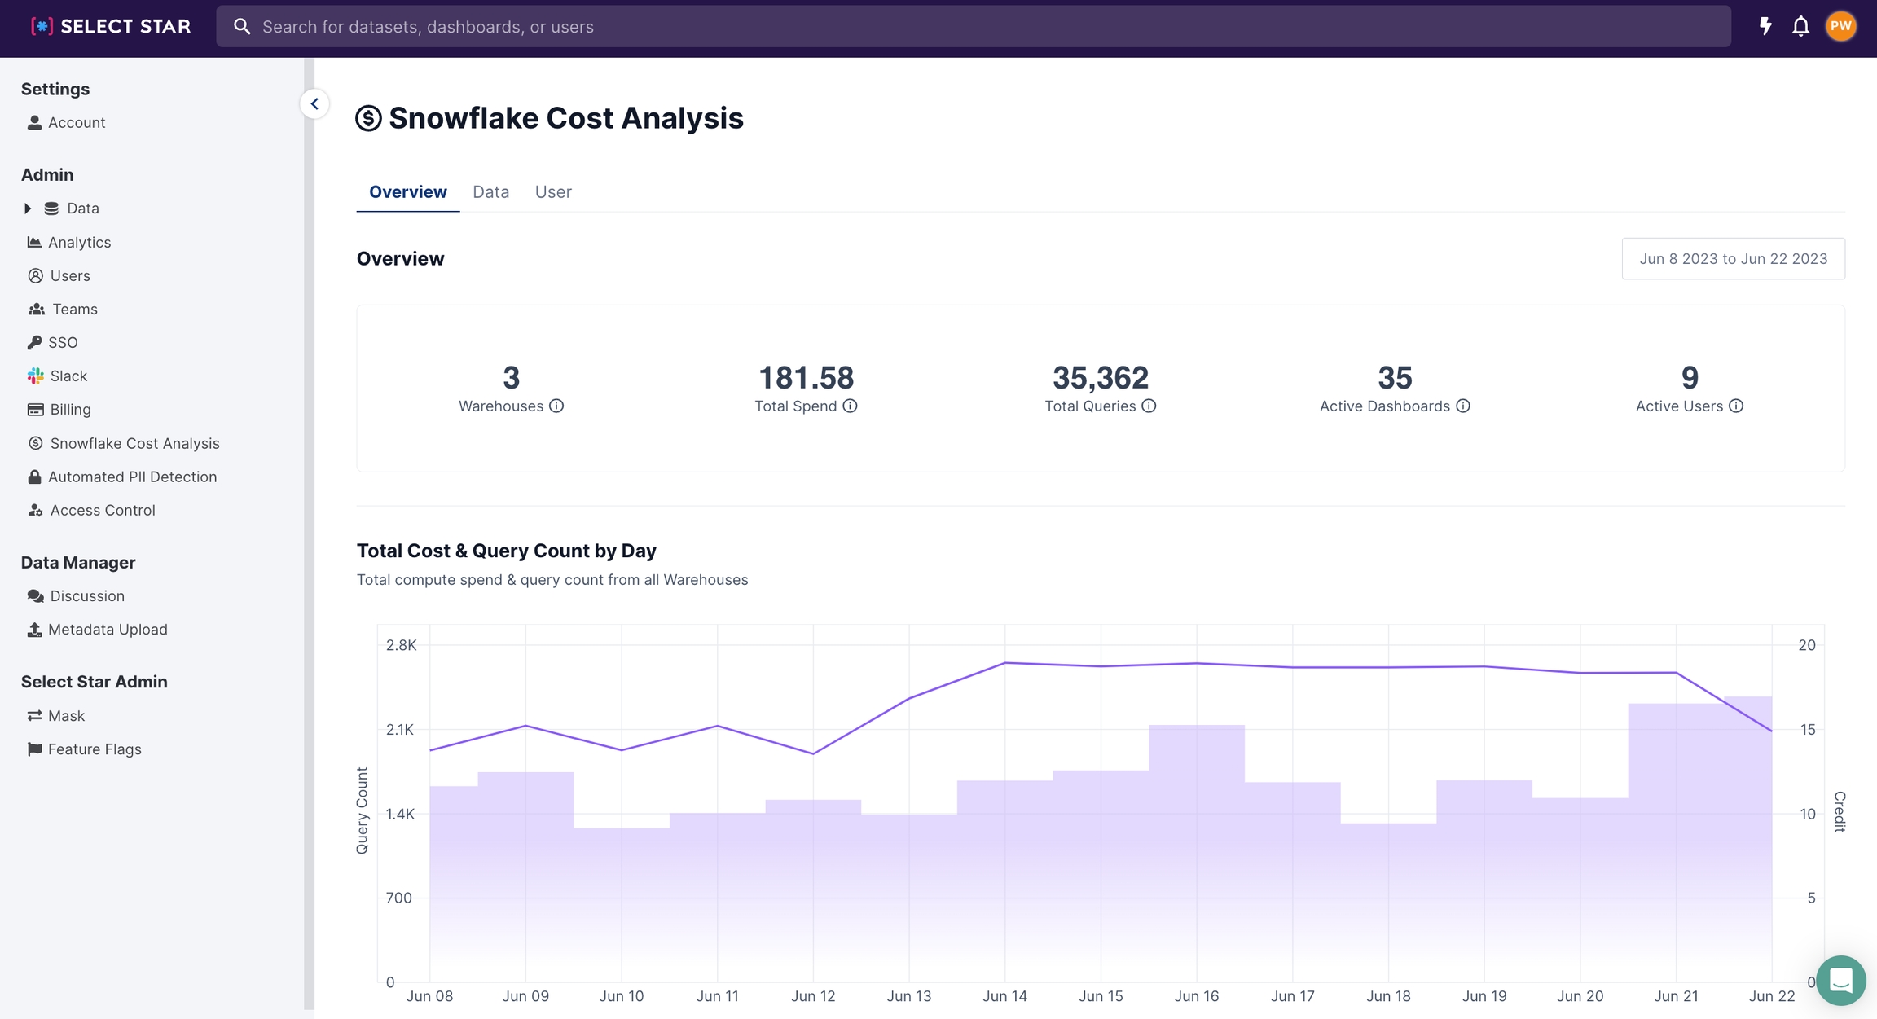Expand the Data tree item arrow
1877x1019 pixels.
tap(28, 209)
